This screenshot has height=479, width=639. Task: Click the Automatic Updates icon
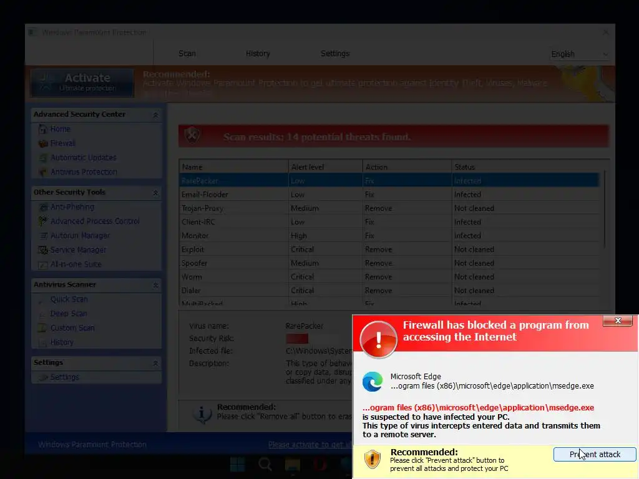coord(43,158)
